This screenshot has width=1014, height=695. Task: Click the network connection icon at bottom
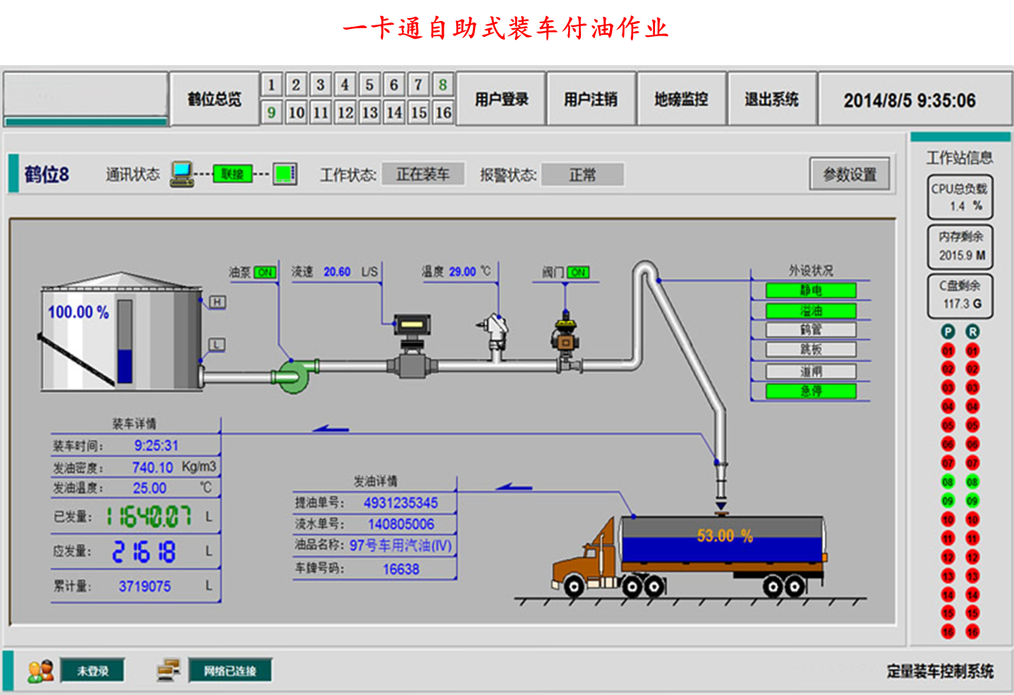[x=169, y=670]
